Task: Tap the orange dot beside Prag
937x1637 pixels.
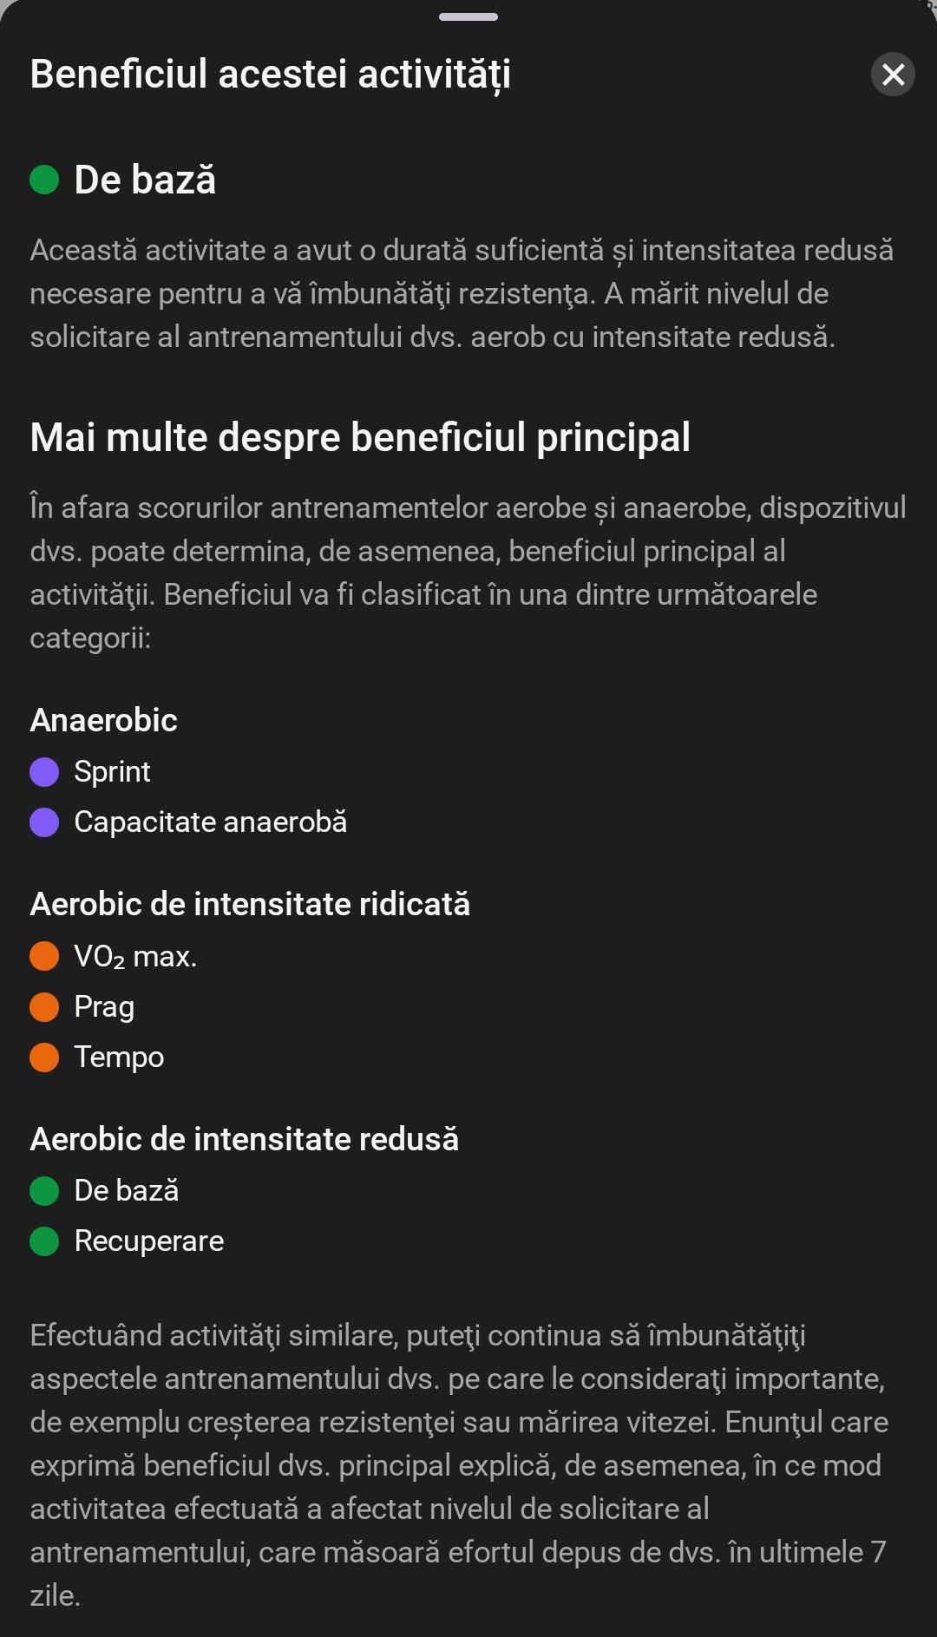Action: (44, 1007)
